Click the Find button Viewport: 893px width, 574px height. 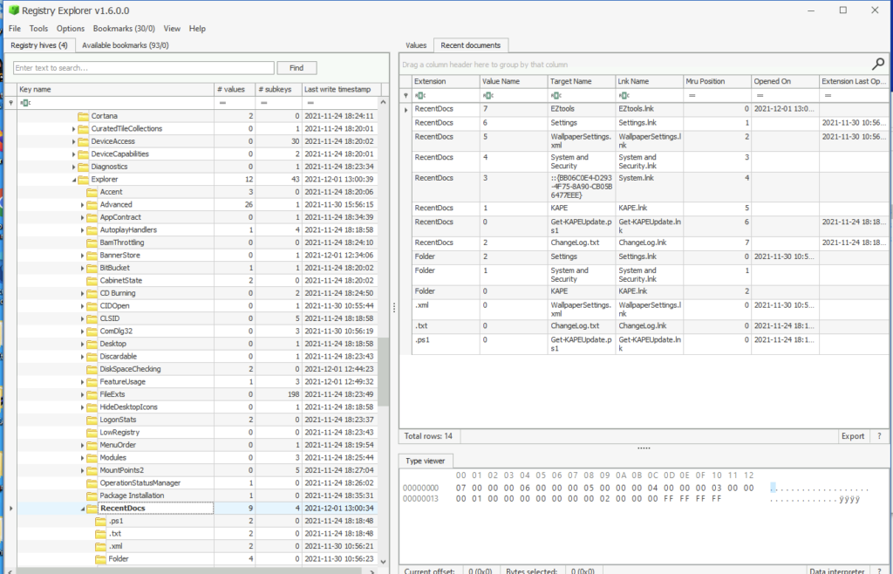[x=297, y=68]
